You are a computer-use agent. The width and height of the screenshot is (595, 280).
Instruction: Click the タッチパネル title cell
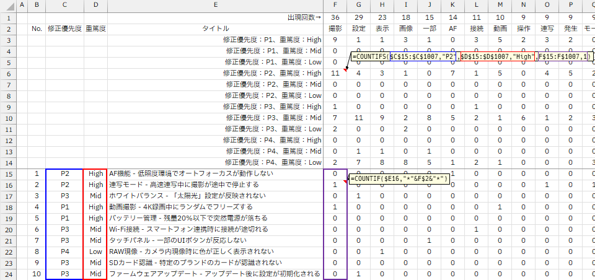[215, 240]
